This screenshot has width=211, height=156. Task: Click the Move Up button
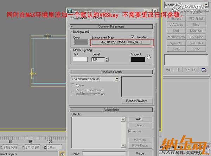(140, 140)
